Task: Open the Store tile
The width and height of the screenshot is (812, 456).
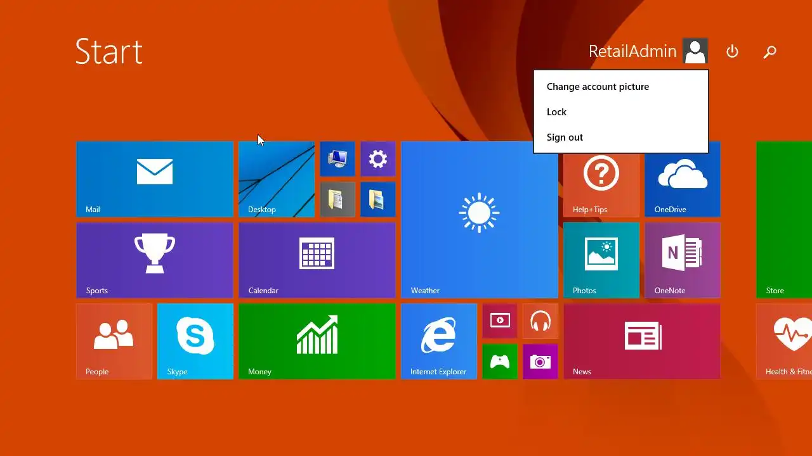Action: tap(784, 220)
